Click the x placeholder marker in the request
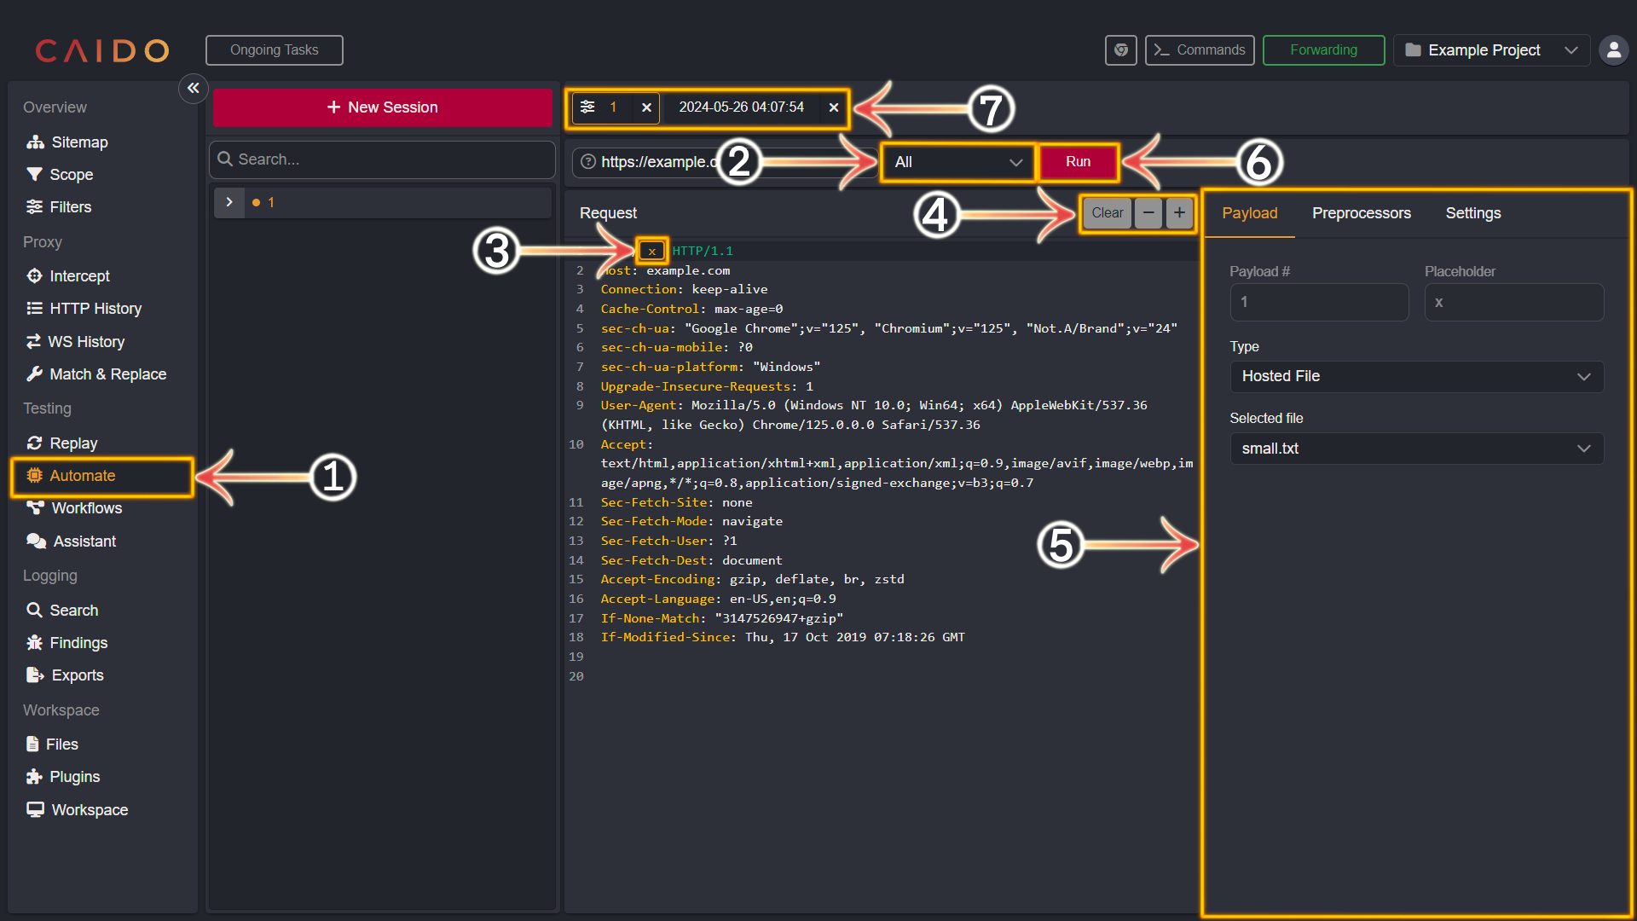The width and height of the screenshot is (1637, 921). 651,251
